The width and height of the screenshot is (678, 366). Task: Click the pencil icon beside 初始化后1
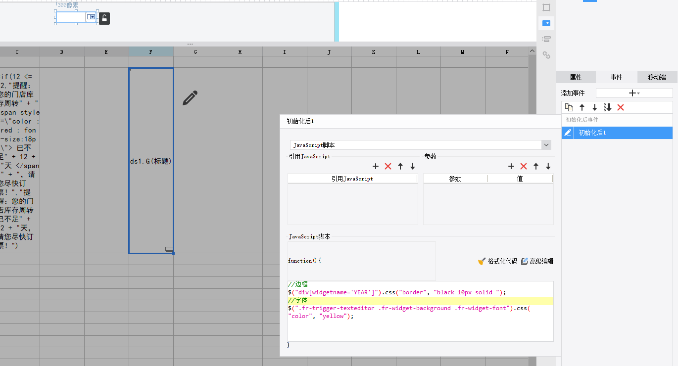(x=568, y=133)
